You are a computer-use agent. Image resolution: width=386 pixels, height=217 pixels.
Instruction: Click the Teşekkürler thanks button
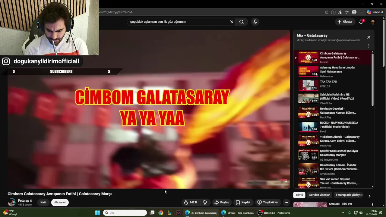[268, 202]
